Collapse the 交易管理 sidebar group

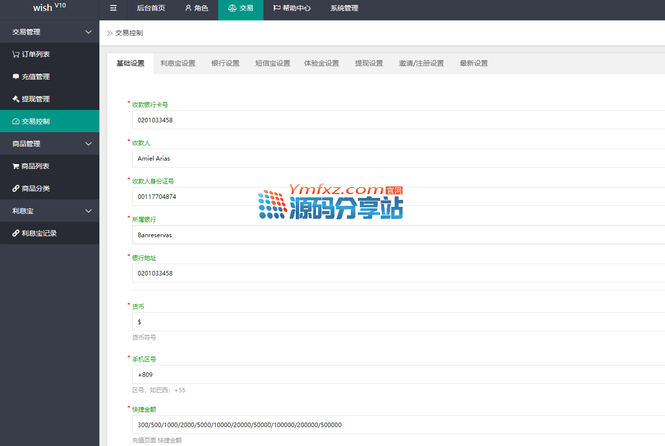pos(88,32)
